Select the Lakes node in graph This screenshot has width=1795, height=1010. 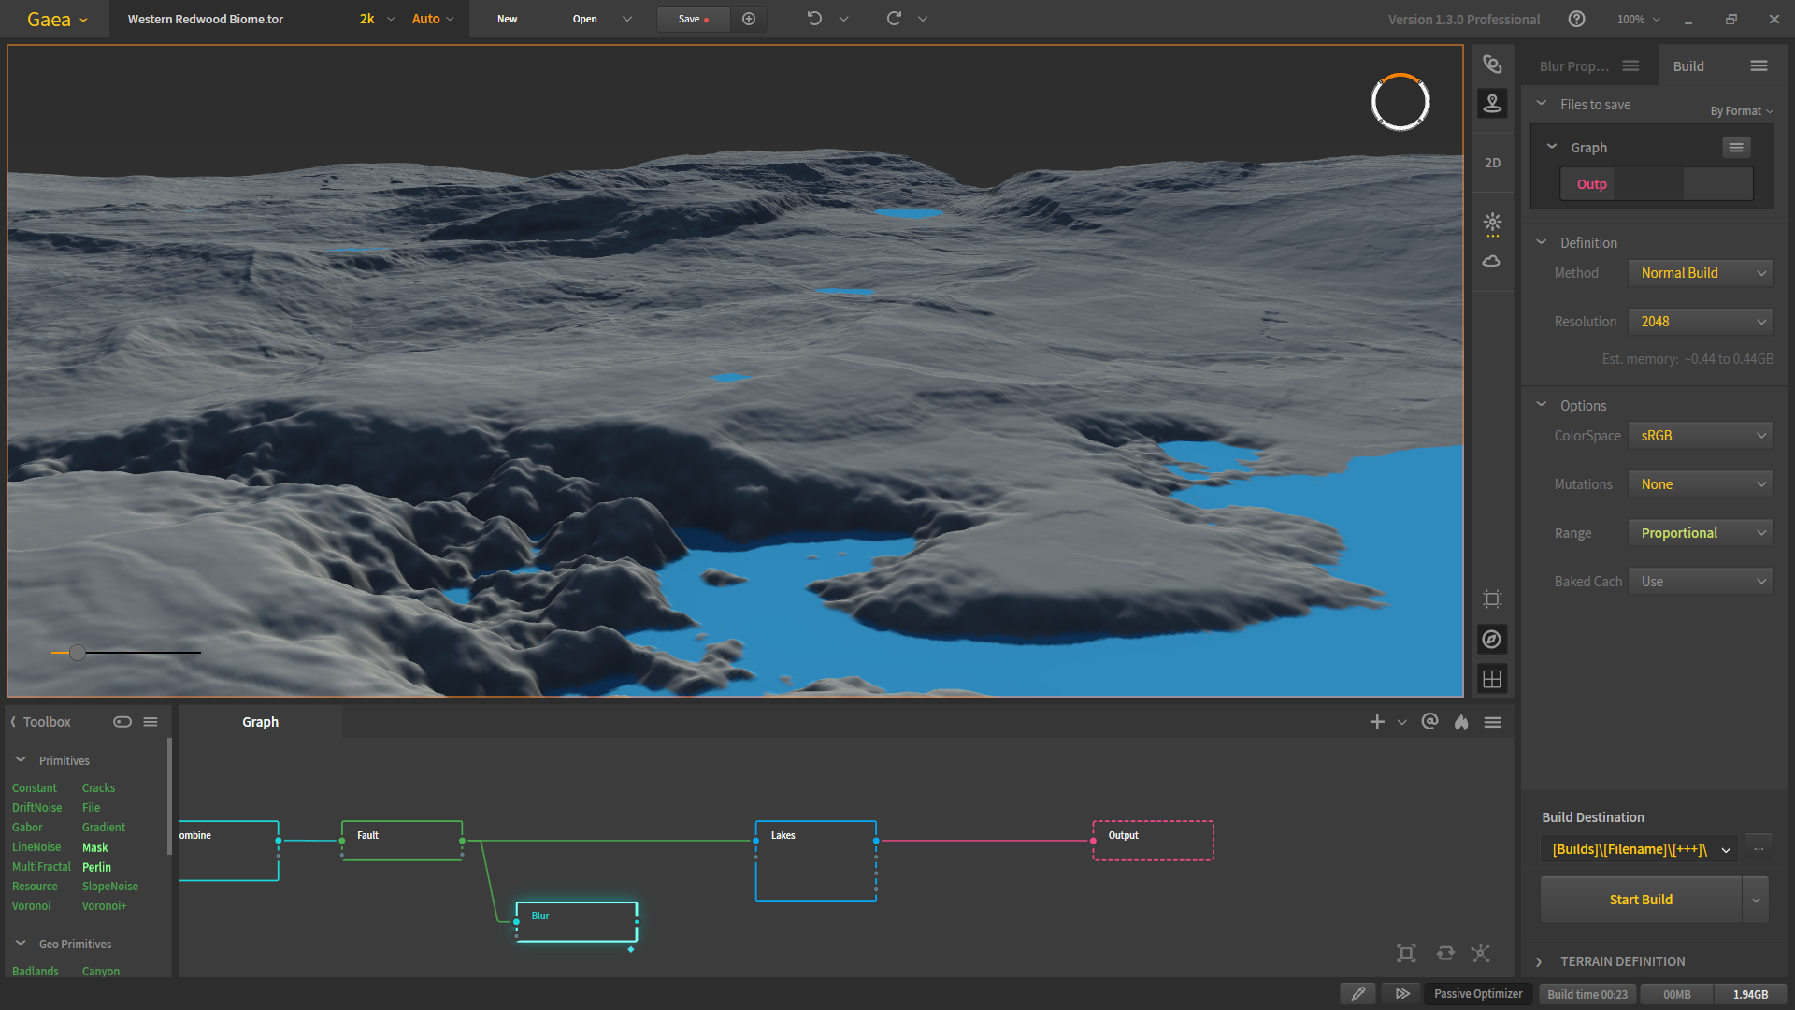(815, 860)
